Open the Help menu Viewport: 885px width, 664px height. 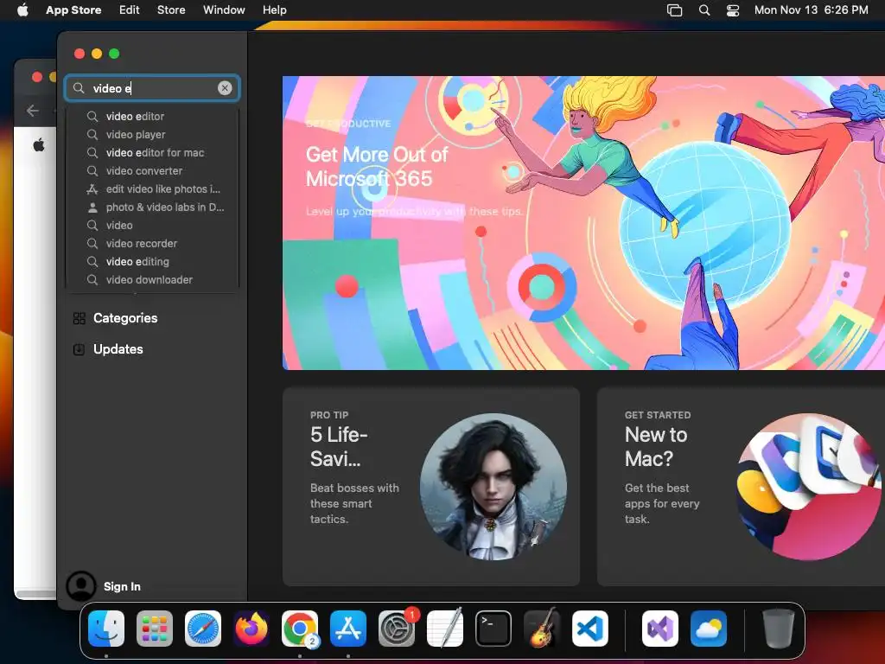[x=274, y=10]
